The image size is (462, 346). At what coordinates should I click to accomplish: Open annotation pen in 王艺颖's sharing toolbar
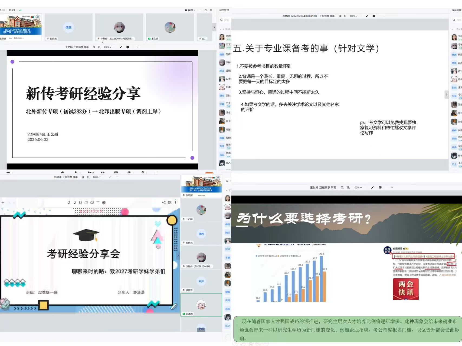121,47
